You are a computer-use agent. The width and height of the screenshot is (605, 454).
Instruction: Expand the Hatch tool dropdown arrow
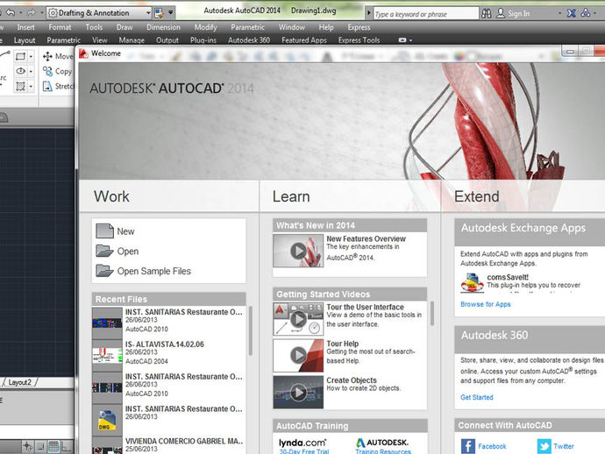point(32,86)
